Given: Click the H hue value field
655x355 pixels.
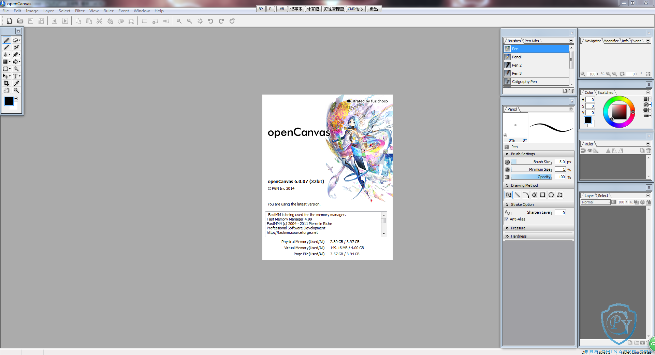Looking at the screenshot, I should tap(590, 100).
